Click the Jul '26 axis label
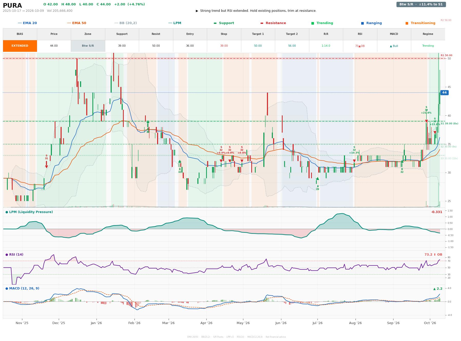Screen dimensions: 461x341 318,323
